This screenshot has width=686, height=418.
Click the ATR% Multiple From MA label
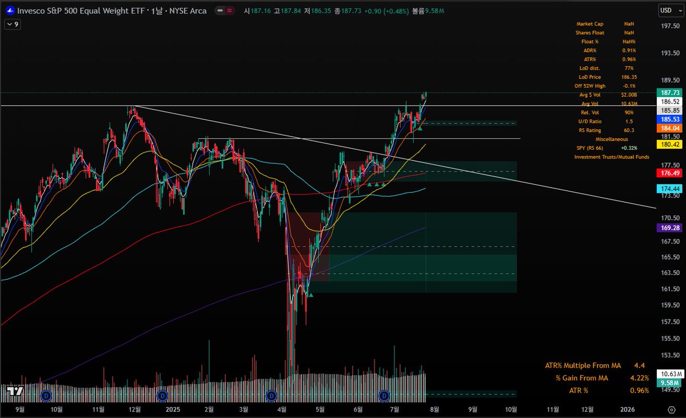583,365
